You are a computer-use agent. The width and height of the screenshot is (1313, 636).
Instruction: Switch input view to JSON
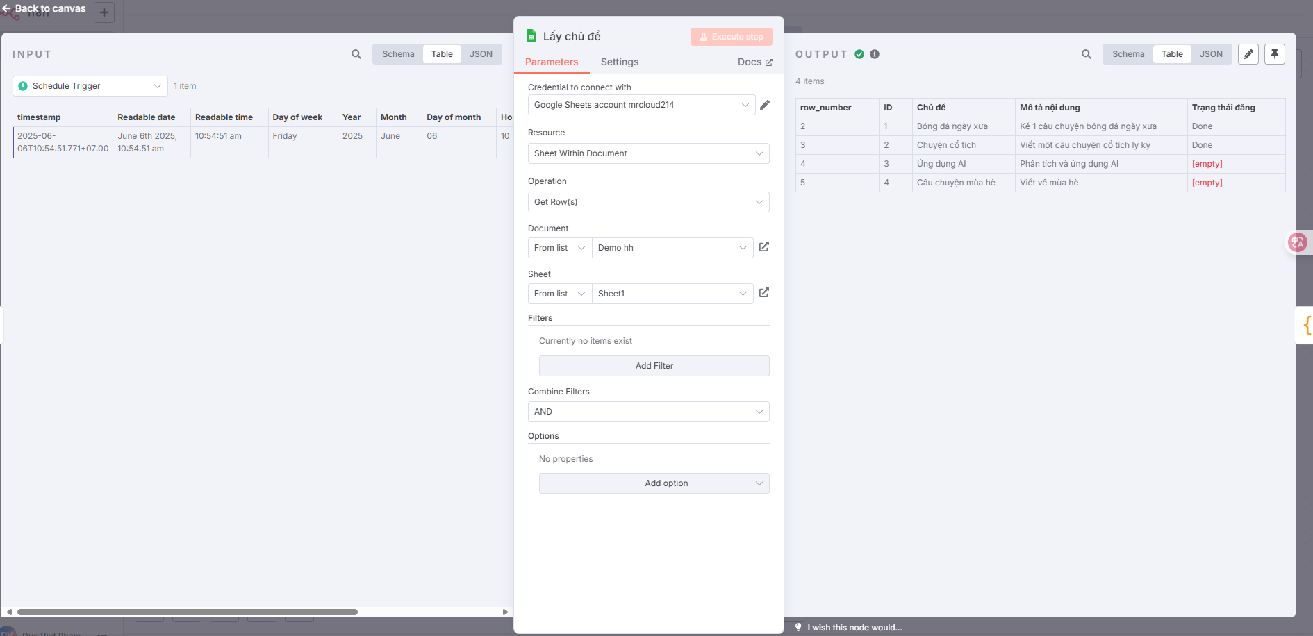click(481, 54)
